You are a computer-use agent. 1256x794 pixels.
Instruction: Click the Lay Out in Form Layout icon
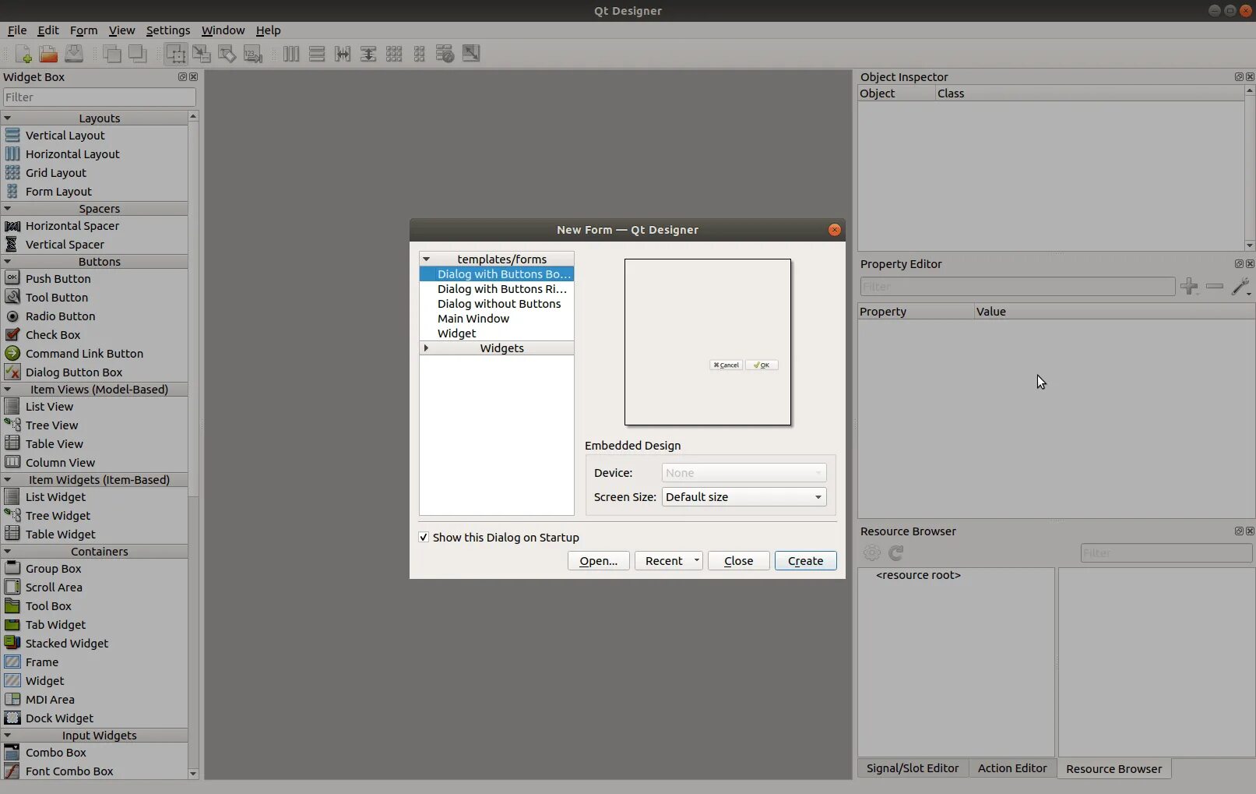420,54
